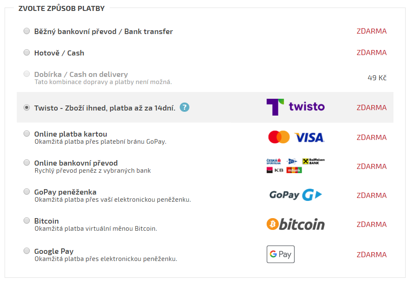The image size is (409, 282).
Task: Click the Mastercard logo
Action: point(279,137)
